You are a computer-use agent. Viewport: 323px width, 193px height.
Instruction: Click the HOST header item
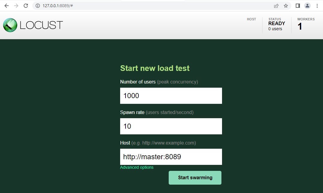click(251, 19)
